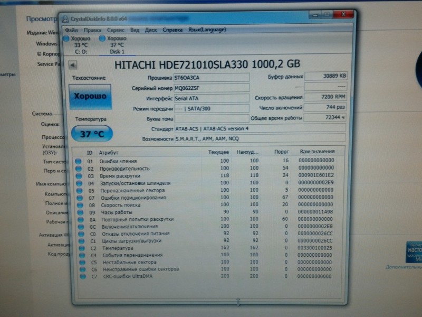422x317 pixels.
Task: Click the CrystalDiskInfo title bar icon
Action: pos(65,19)
